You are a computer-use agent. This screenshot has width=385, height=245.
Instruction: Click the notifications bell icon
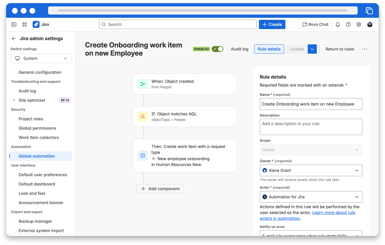[x=338, y=24]
